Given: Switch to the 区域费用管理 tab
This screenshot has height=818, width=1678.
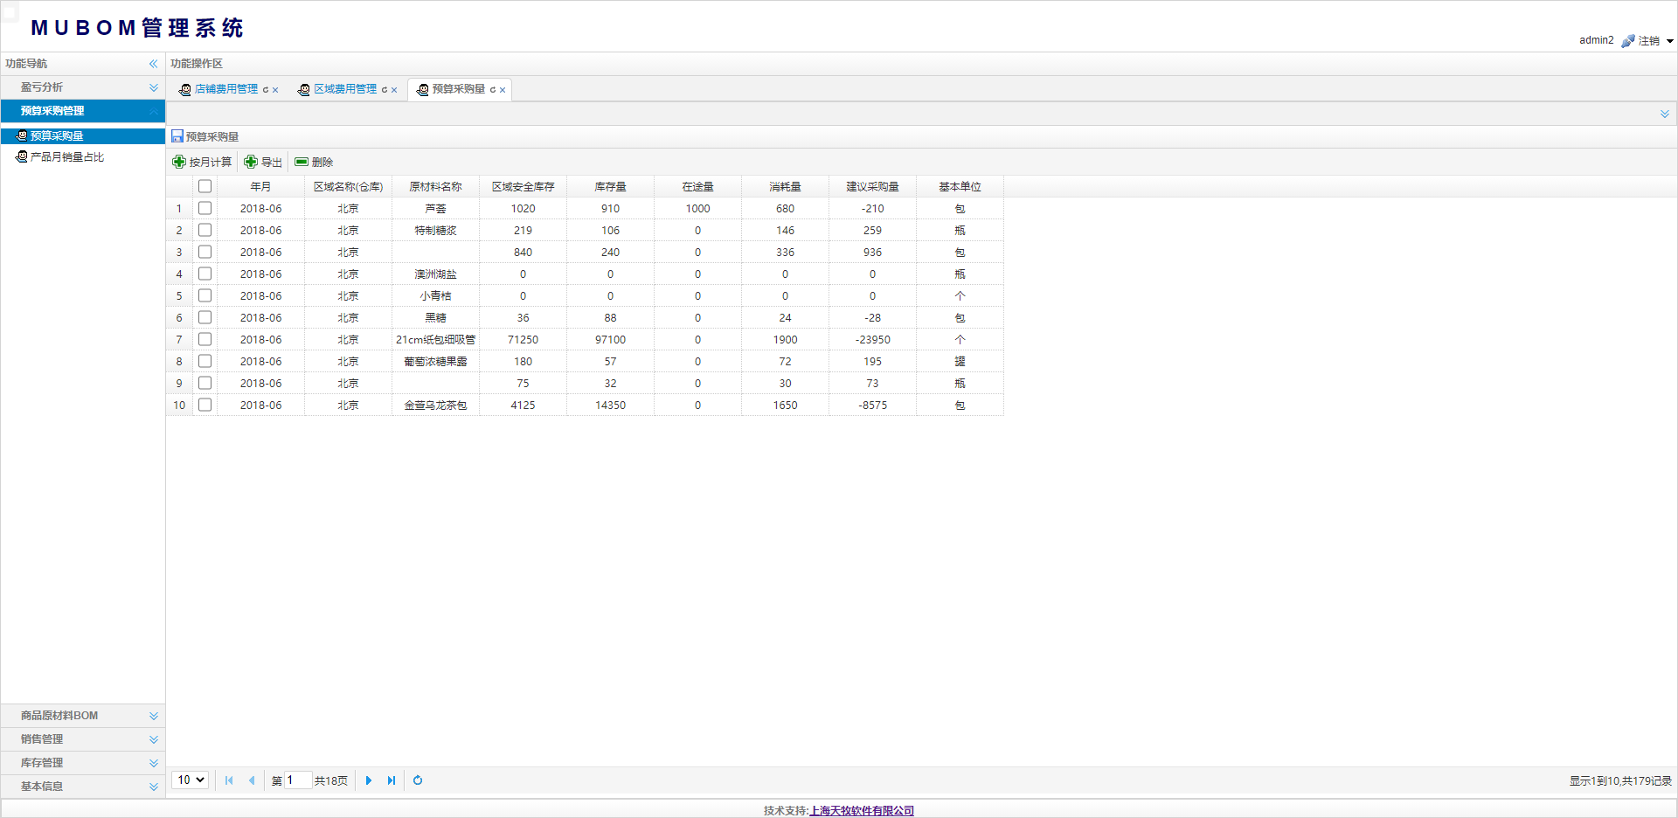Looking at the screenshot, I should tap(344, 89).
